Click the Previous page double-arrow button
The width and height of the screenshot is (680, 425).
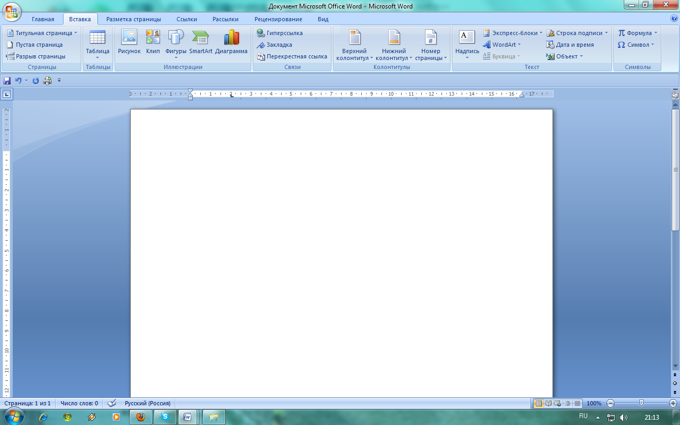[675, 375]
